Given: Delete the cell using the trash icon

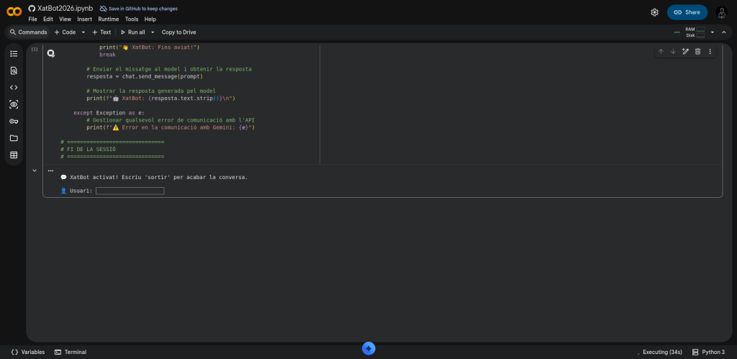Looking at the screenshot, I should (x=697, y=52).
